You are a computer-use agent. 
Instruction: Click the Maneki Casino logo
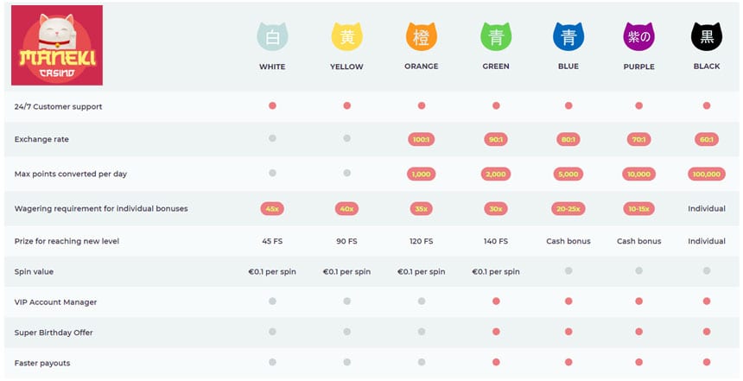point(57,45)
